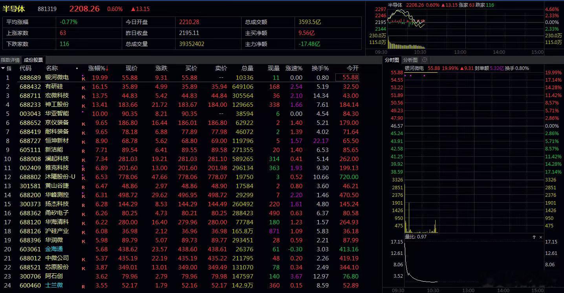Click the clock history icon beside 分析图

tap(424, 60)
